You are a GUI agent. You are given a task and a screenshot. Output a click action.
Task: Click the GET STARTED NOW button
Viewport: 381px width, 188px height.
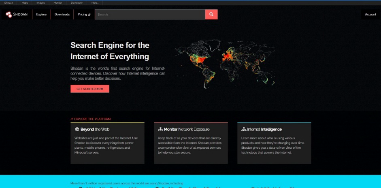(x=90, y=89)
